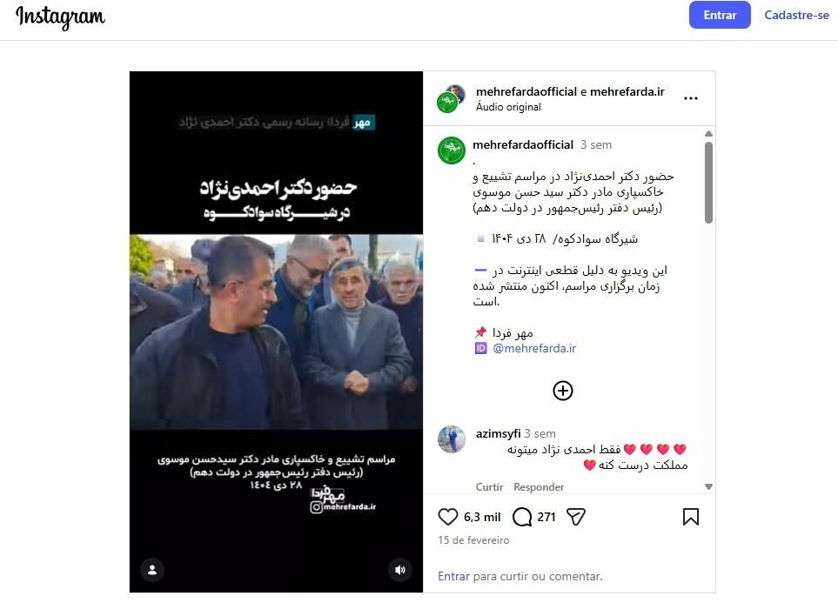The width and height of the screenshot is (838, 616).
Task: Click Curtir under azimsyfi comment
Action: coord(489,486)
